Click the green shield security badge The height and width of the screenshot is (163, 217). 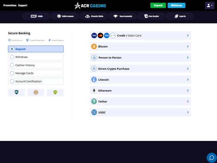click(55, 93)
